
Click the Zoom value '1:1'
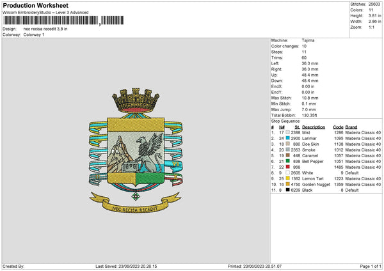tap(371, 27)
